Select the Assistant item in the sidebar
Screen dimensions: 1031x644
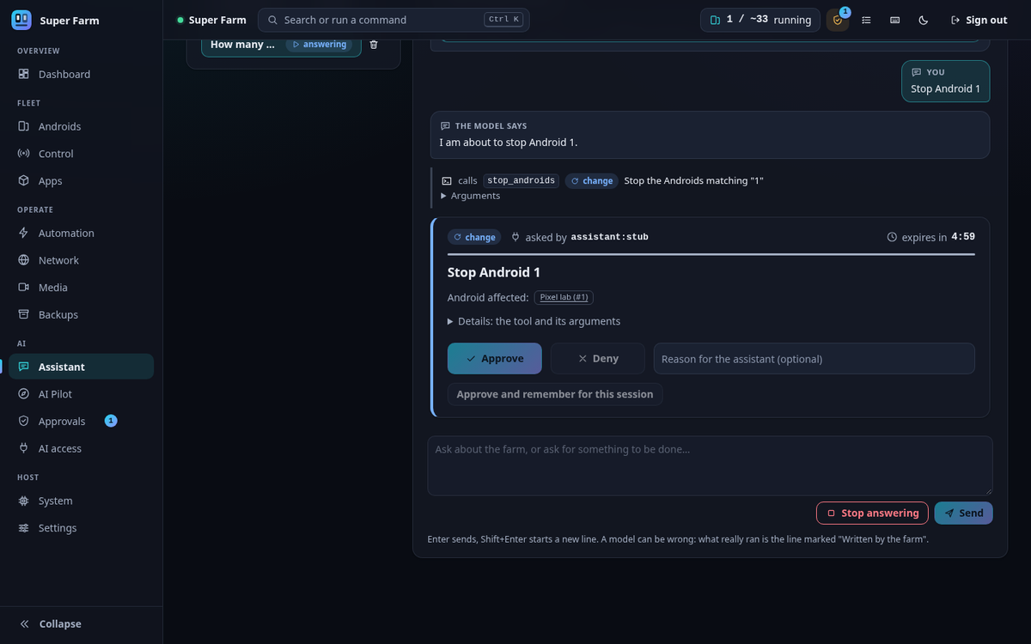tap(82, 367)
